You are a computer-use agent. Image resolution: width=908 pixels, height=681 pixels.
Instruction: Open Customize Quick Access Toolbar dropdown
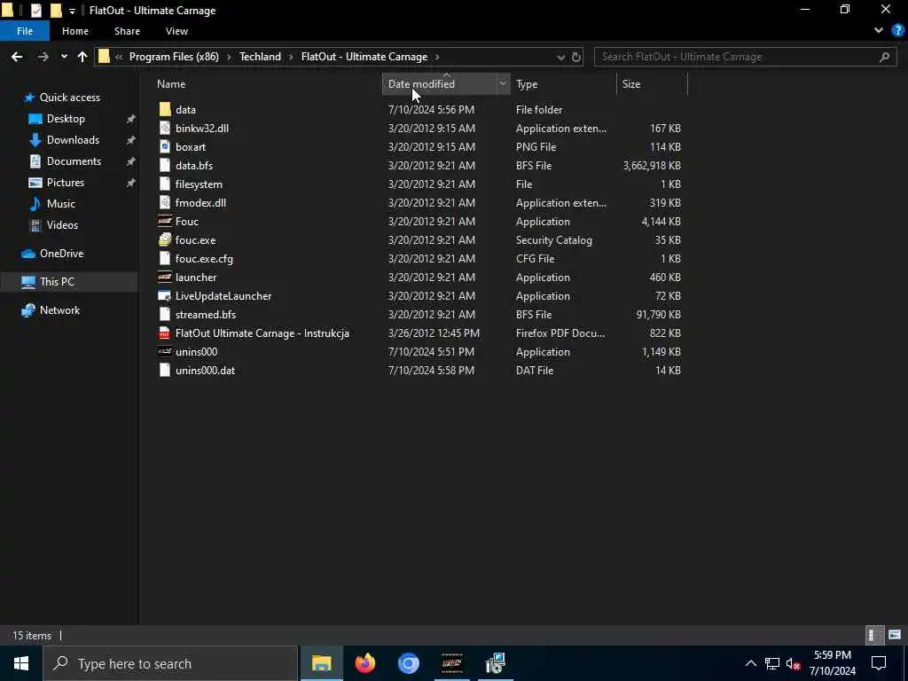(x=72, y=11)
